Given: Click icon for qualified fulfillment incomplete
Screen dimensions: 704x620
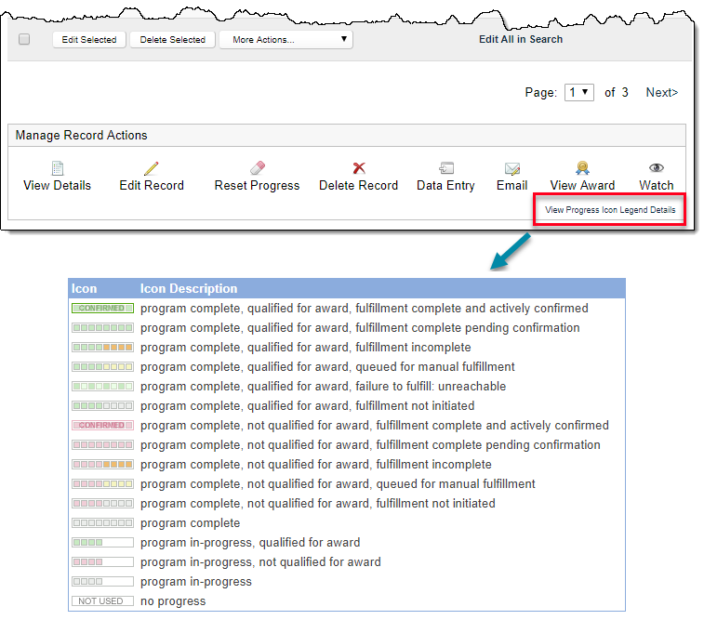Looking at the screenshot, I should click(103, 348).
